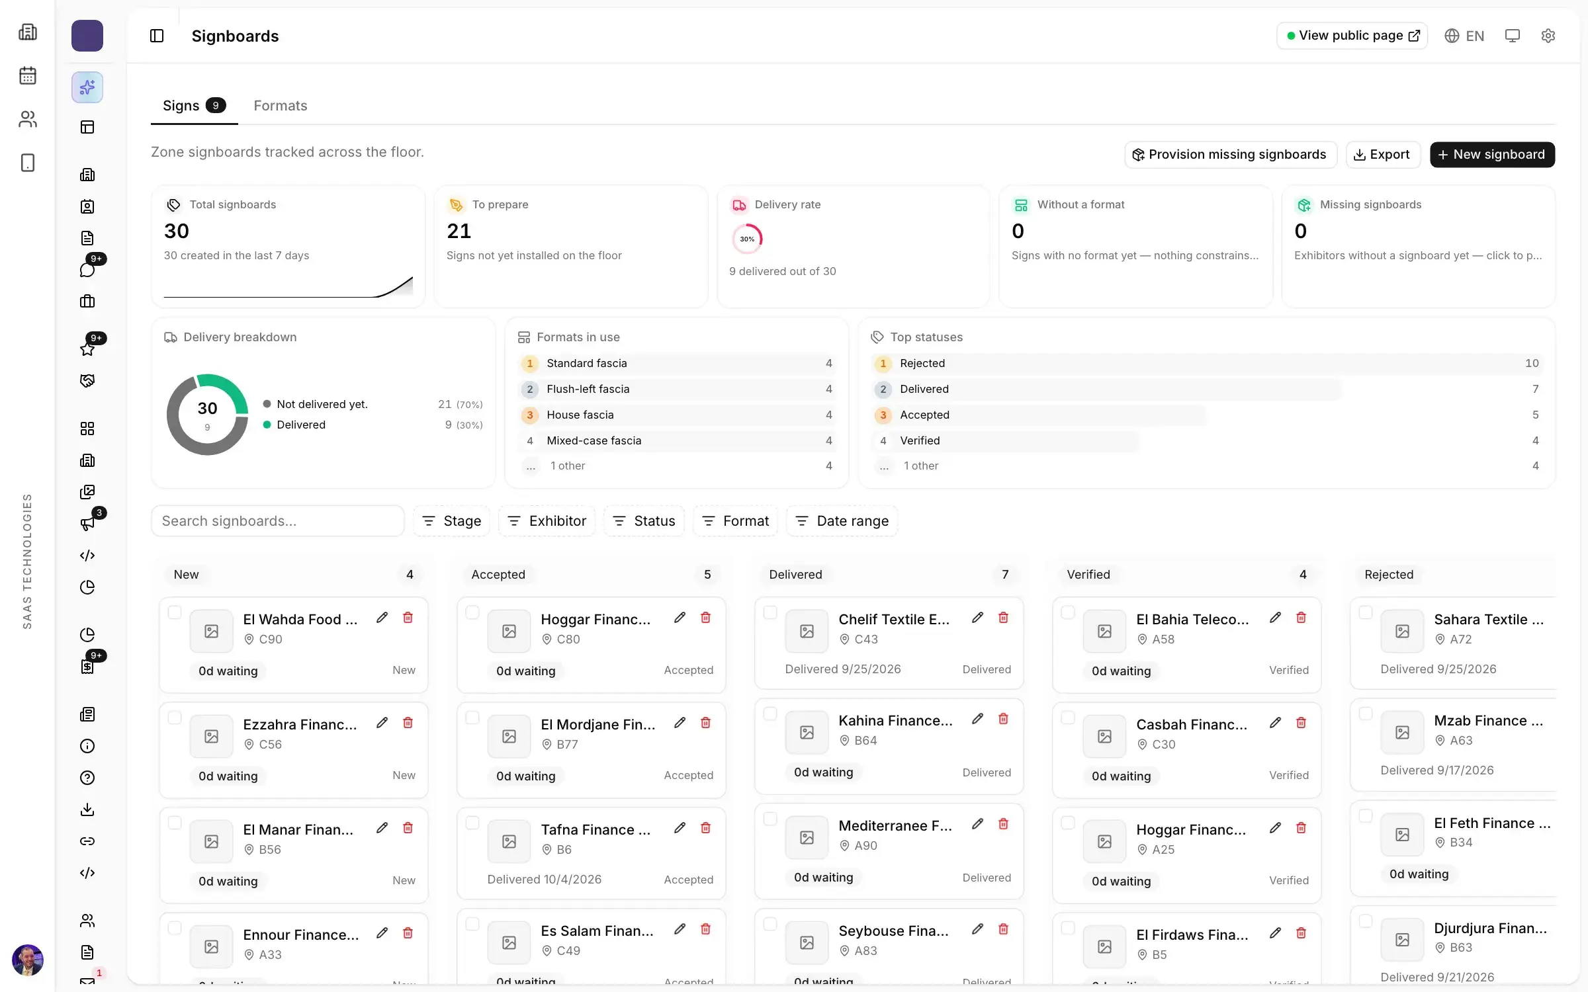Viewport: 1588px width, 992px height.
Task: Select the El Wahda Food card checkbox
Action: [175, 612]
